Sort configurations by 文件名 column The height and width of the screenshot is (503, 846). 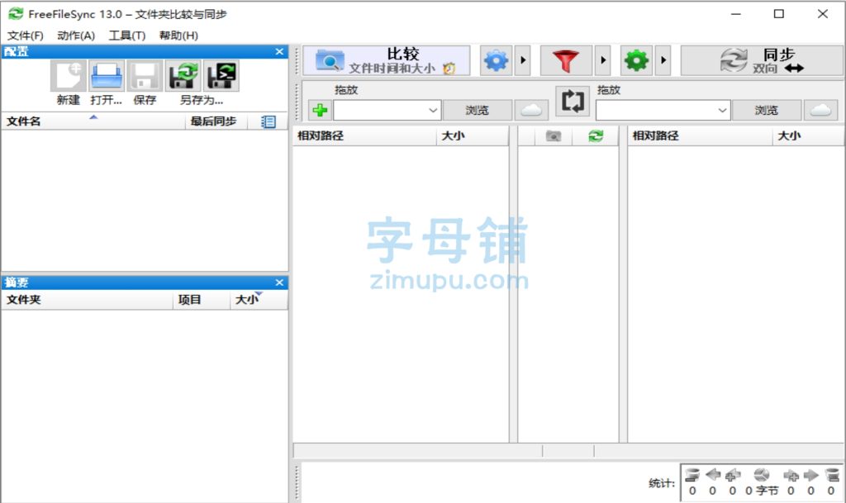[94, 121]
